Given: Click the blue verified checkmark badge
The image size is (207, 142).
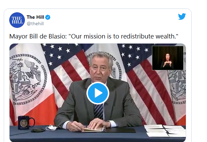Looking at the screenshot, I should click(x=48, y=17).
